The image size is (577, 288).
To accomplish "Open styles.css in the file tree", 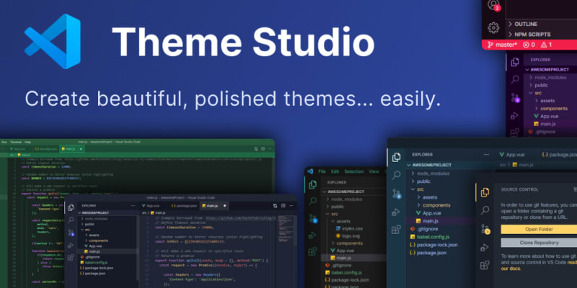I will pyautogui.click(x=352, y=229).
